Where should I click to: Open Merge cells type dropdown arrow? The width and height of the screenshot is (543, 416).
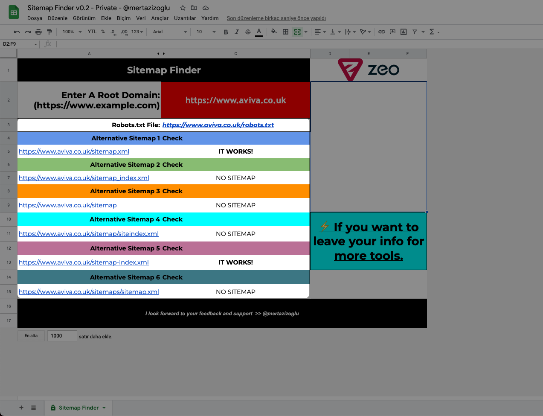pyautogui.click(x=306, y=32)
